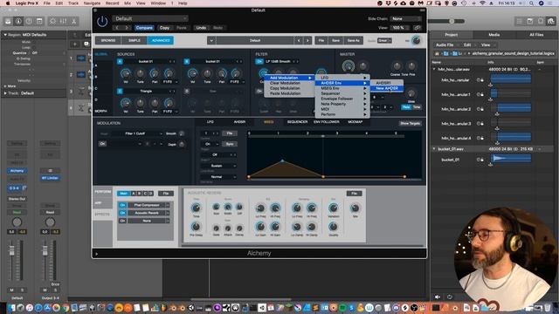Toggle Modulation slot On button
The width and height of the screenshot is (559, 314).
102,144
